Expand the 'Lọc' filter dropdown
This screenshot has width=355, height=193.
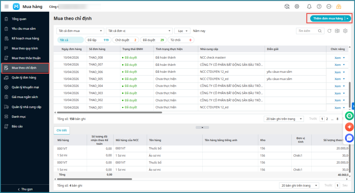pos(182,31)
